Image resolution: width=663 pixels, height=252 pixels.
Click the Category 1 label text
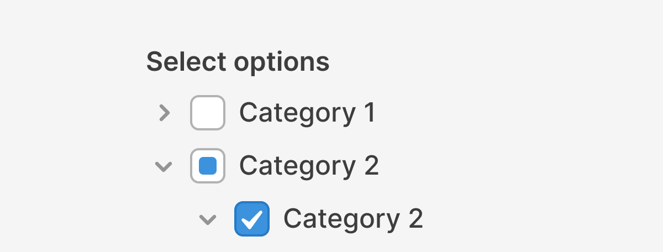[x=307, y=113]
